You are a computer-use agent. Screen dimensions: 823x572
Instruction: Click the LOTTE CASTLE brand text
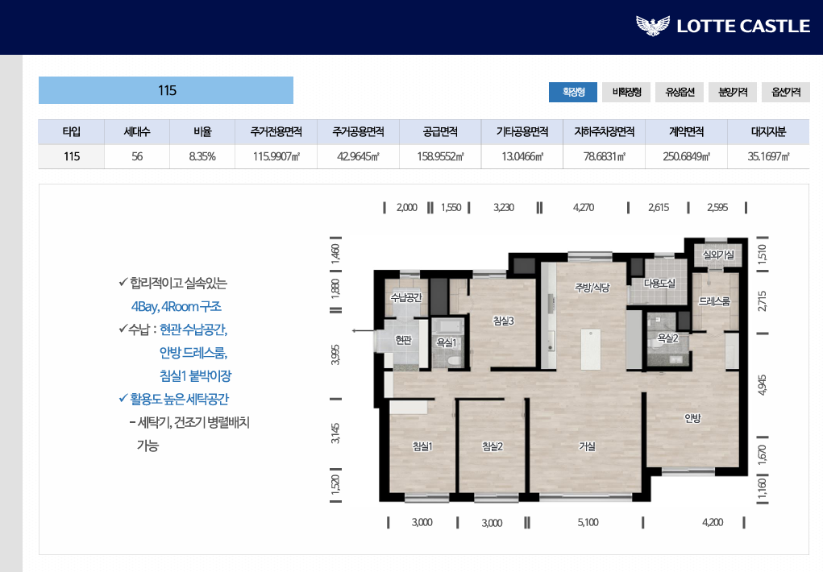coord(743,27)
